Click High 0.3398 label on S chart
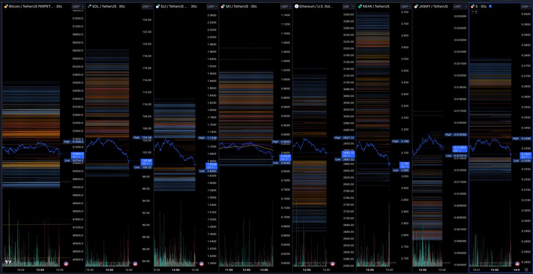Viewport: 533px width, 274px height. coord(522,138)
